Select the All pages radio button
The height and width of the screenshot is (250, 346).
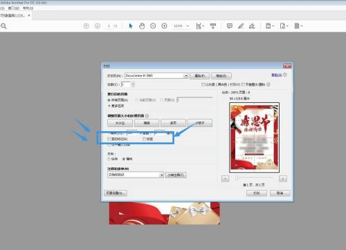(x=109, y=100)
